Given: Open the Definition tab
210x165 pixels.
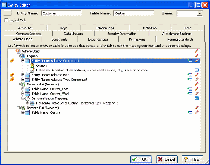Looking at the screenshot, I should point(150,28).
